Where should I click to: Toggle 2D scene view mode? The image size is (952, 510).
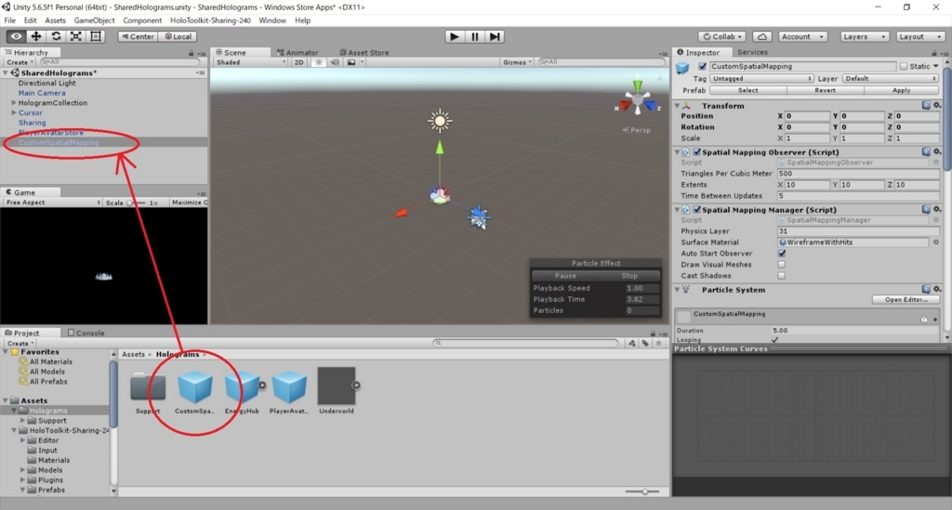[298, 62]
